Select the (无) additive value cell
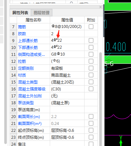This screenshot has height=146, width=131. 67,96
